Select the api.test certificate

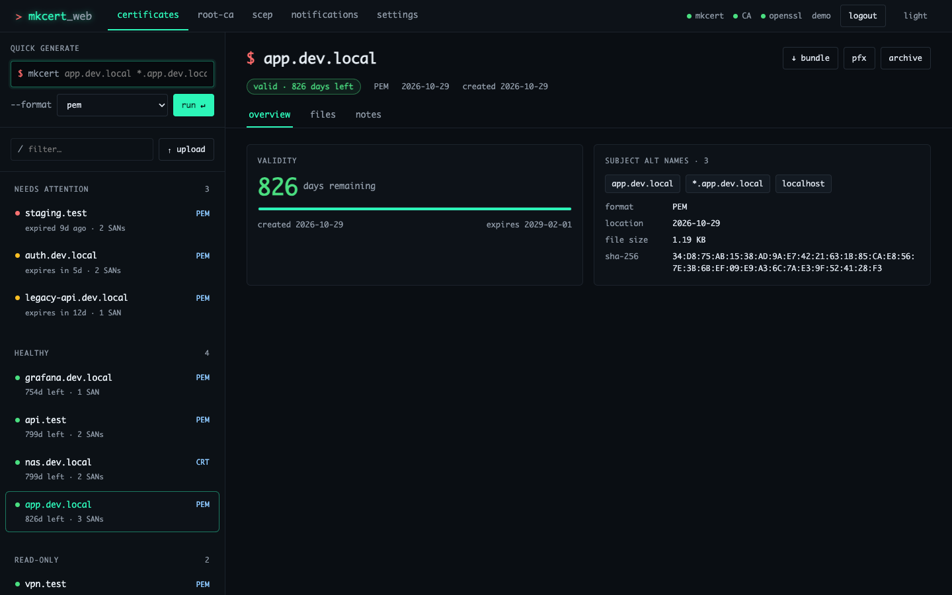[112, 426]
